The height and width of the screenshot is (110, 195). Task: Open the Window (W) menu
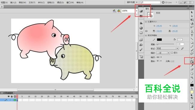click(70, 2)
